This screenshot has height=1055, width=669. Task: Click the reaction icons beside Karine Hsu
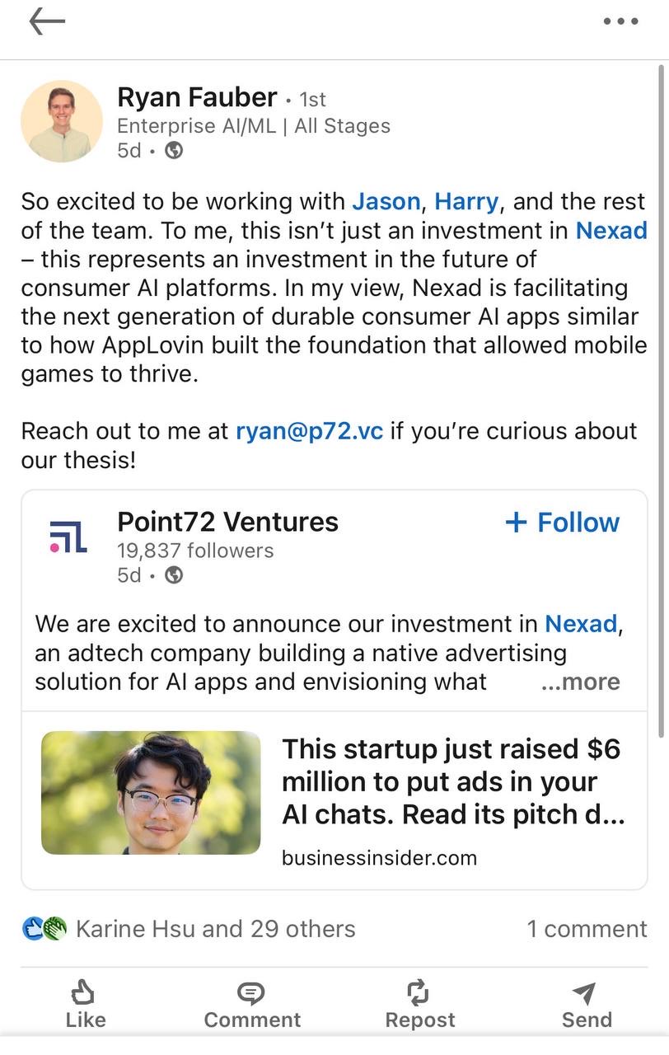[x=44, y=929]
